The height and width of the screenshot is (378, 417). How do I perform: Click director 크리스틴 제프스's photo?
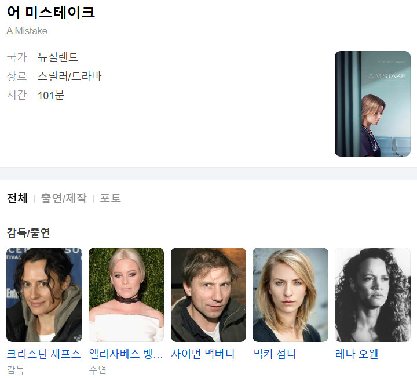pos(44,295)
